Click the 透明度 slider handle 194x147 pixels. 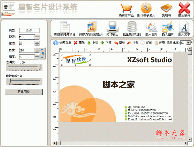[x=39, y=67]
